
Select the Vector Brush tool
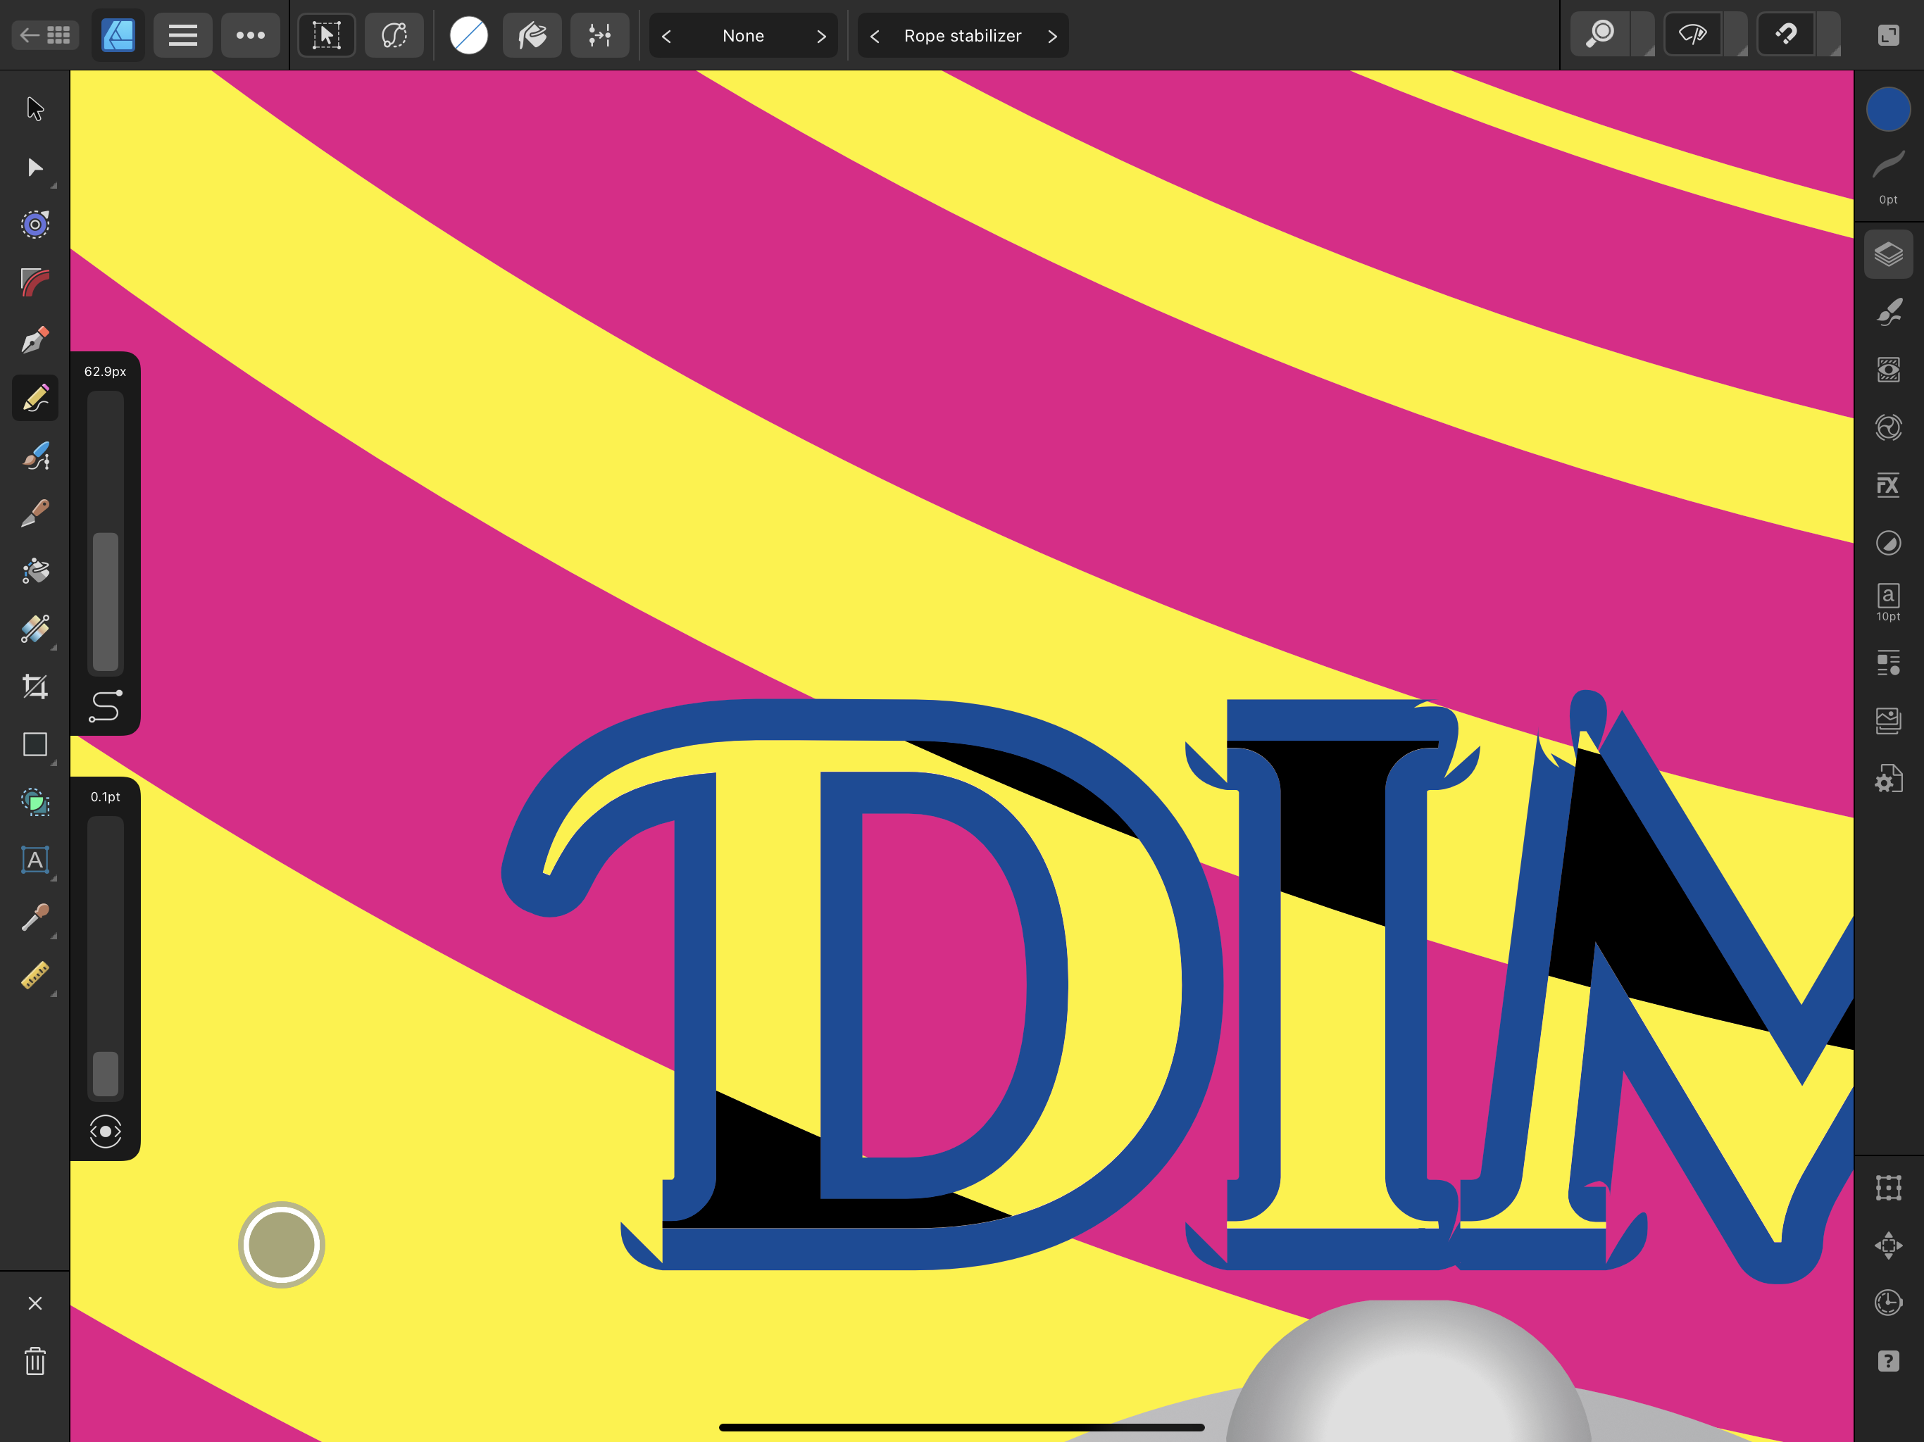[35, 456]
